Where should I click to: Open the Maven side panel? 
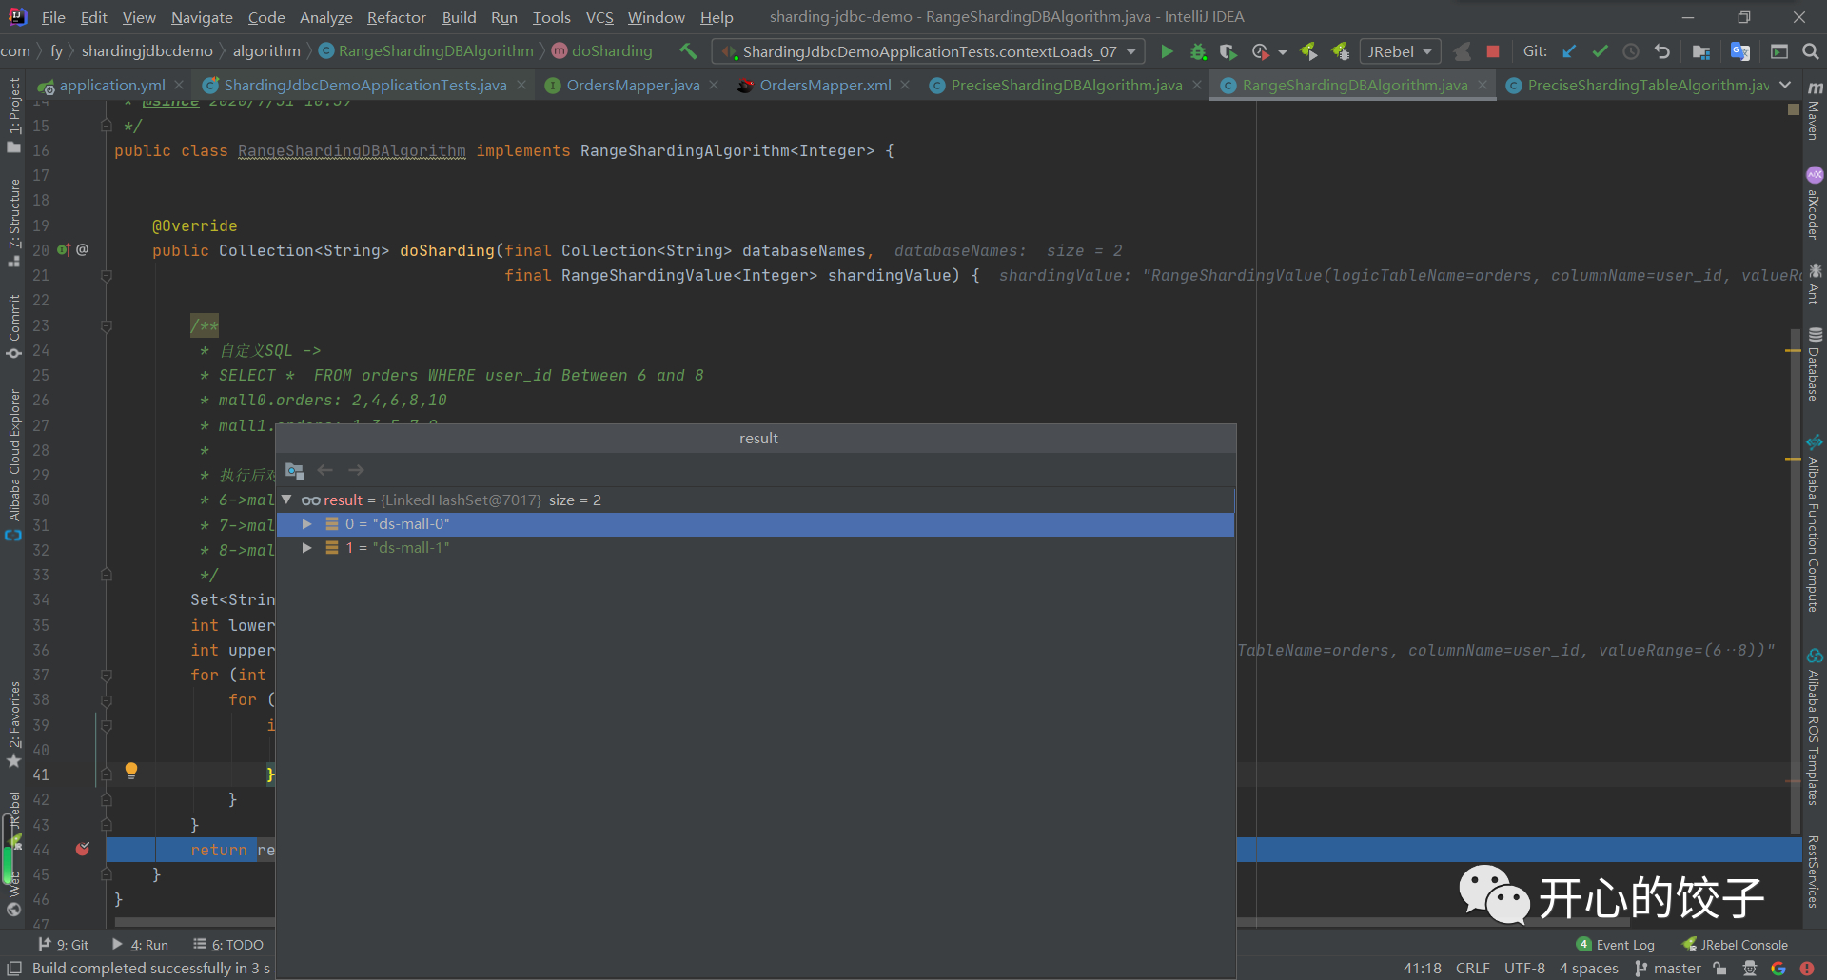1815,111
